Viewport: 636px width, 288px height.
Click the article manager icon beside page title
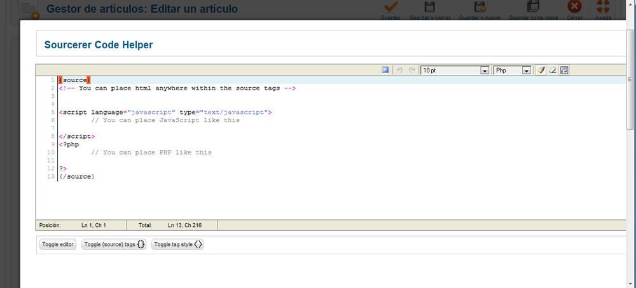31,10
